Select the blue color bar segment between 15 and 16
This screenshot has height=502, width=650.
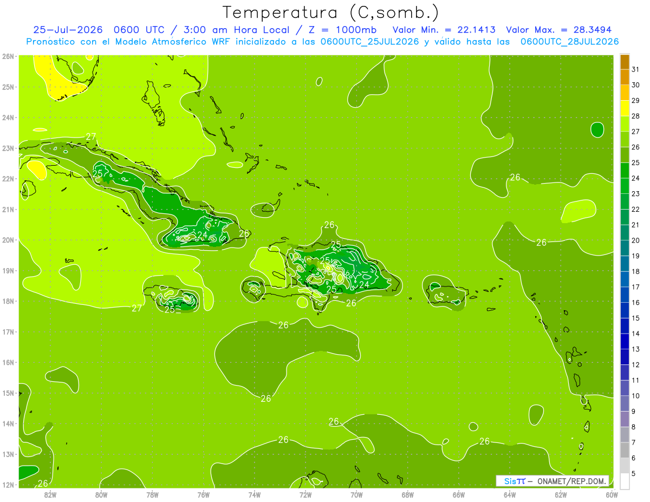(625, 310)
